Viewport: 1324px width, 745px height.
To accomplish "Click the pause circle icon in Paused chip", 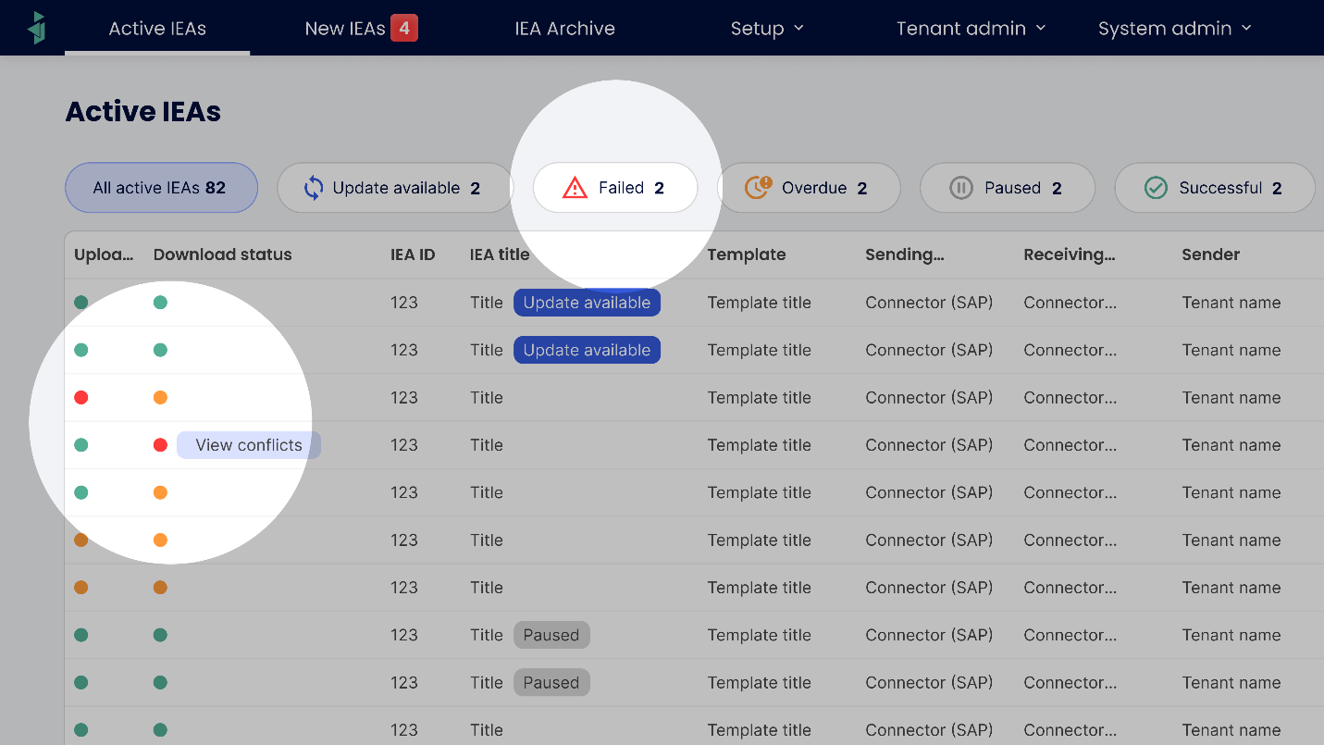I will point(961,188).
